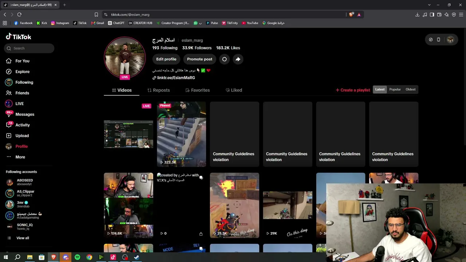
Task: Open the video with 174.8K views
Action: [129, 205]
